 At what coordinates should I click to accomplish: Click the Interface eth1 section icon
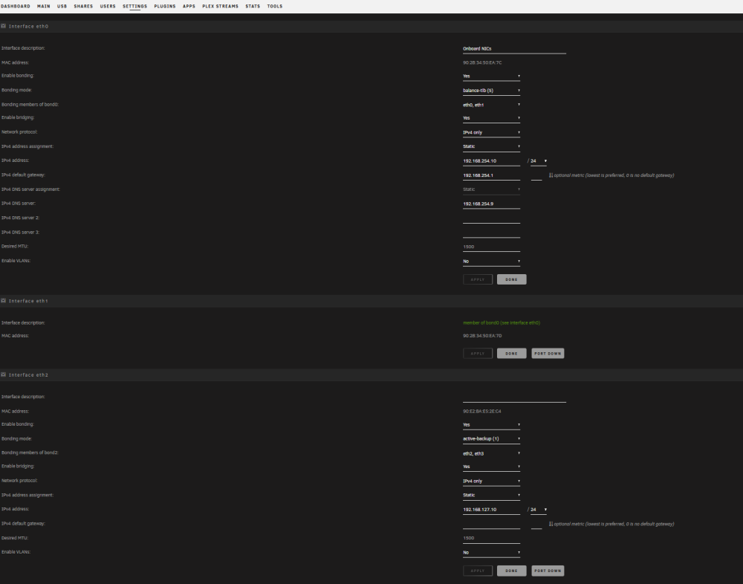click(3, 300)
